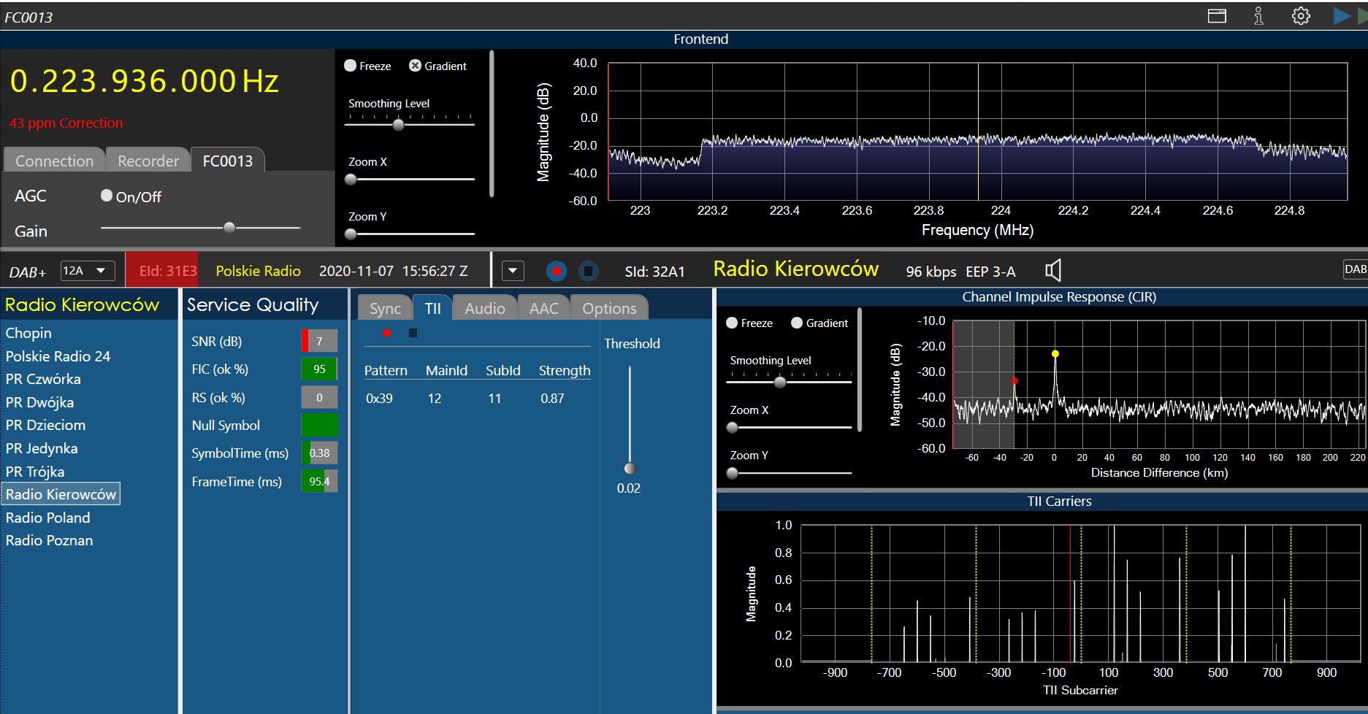1368x714 pixels.
Task: Open the 12A channel dropdown
Action: 87,271
